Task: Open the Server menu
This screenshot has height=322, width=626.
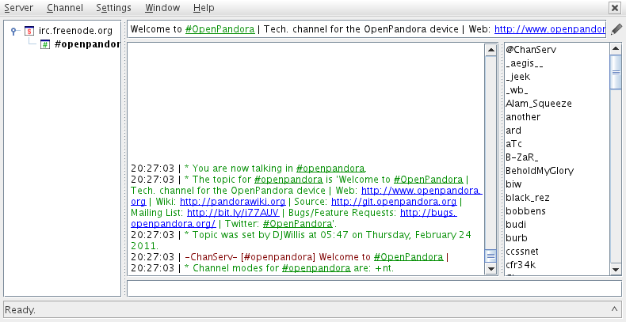Action: [18, 8]
